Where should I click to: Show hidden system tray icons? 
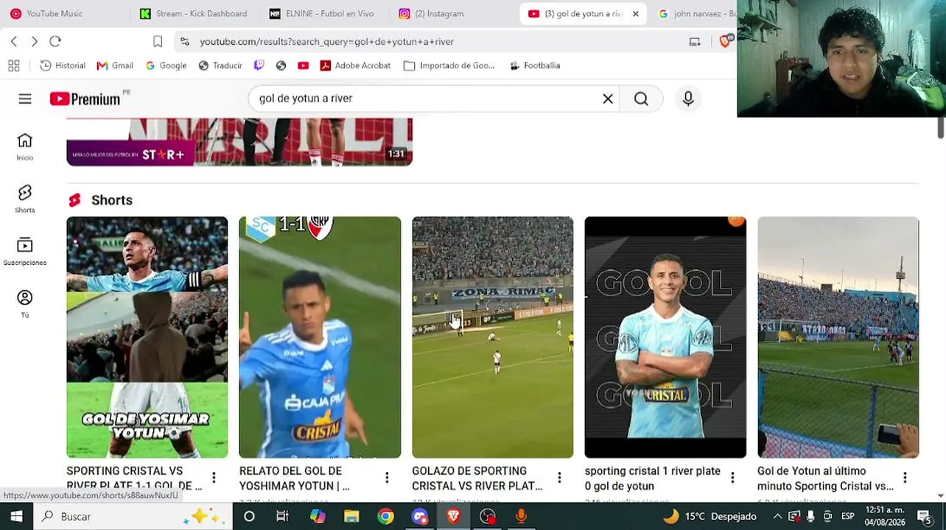[x=777, y=517]
